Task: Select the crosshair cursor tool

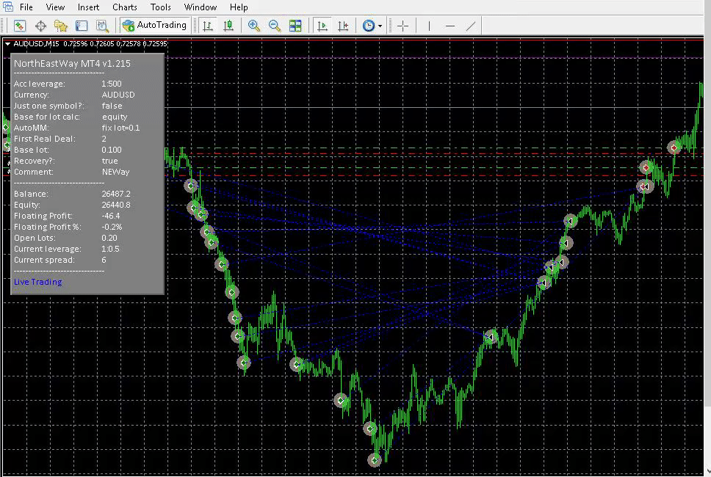Action: point(403,26)
